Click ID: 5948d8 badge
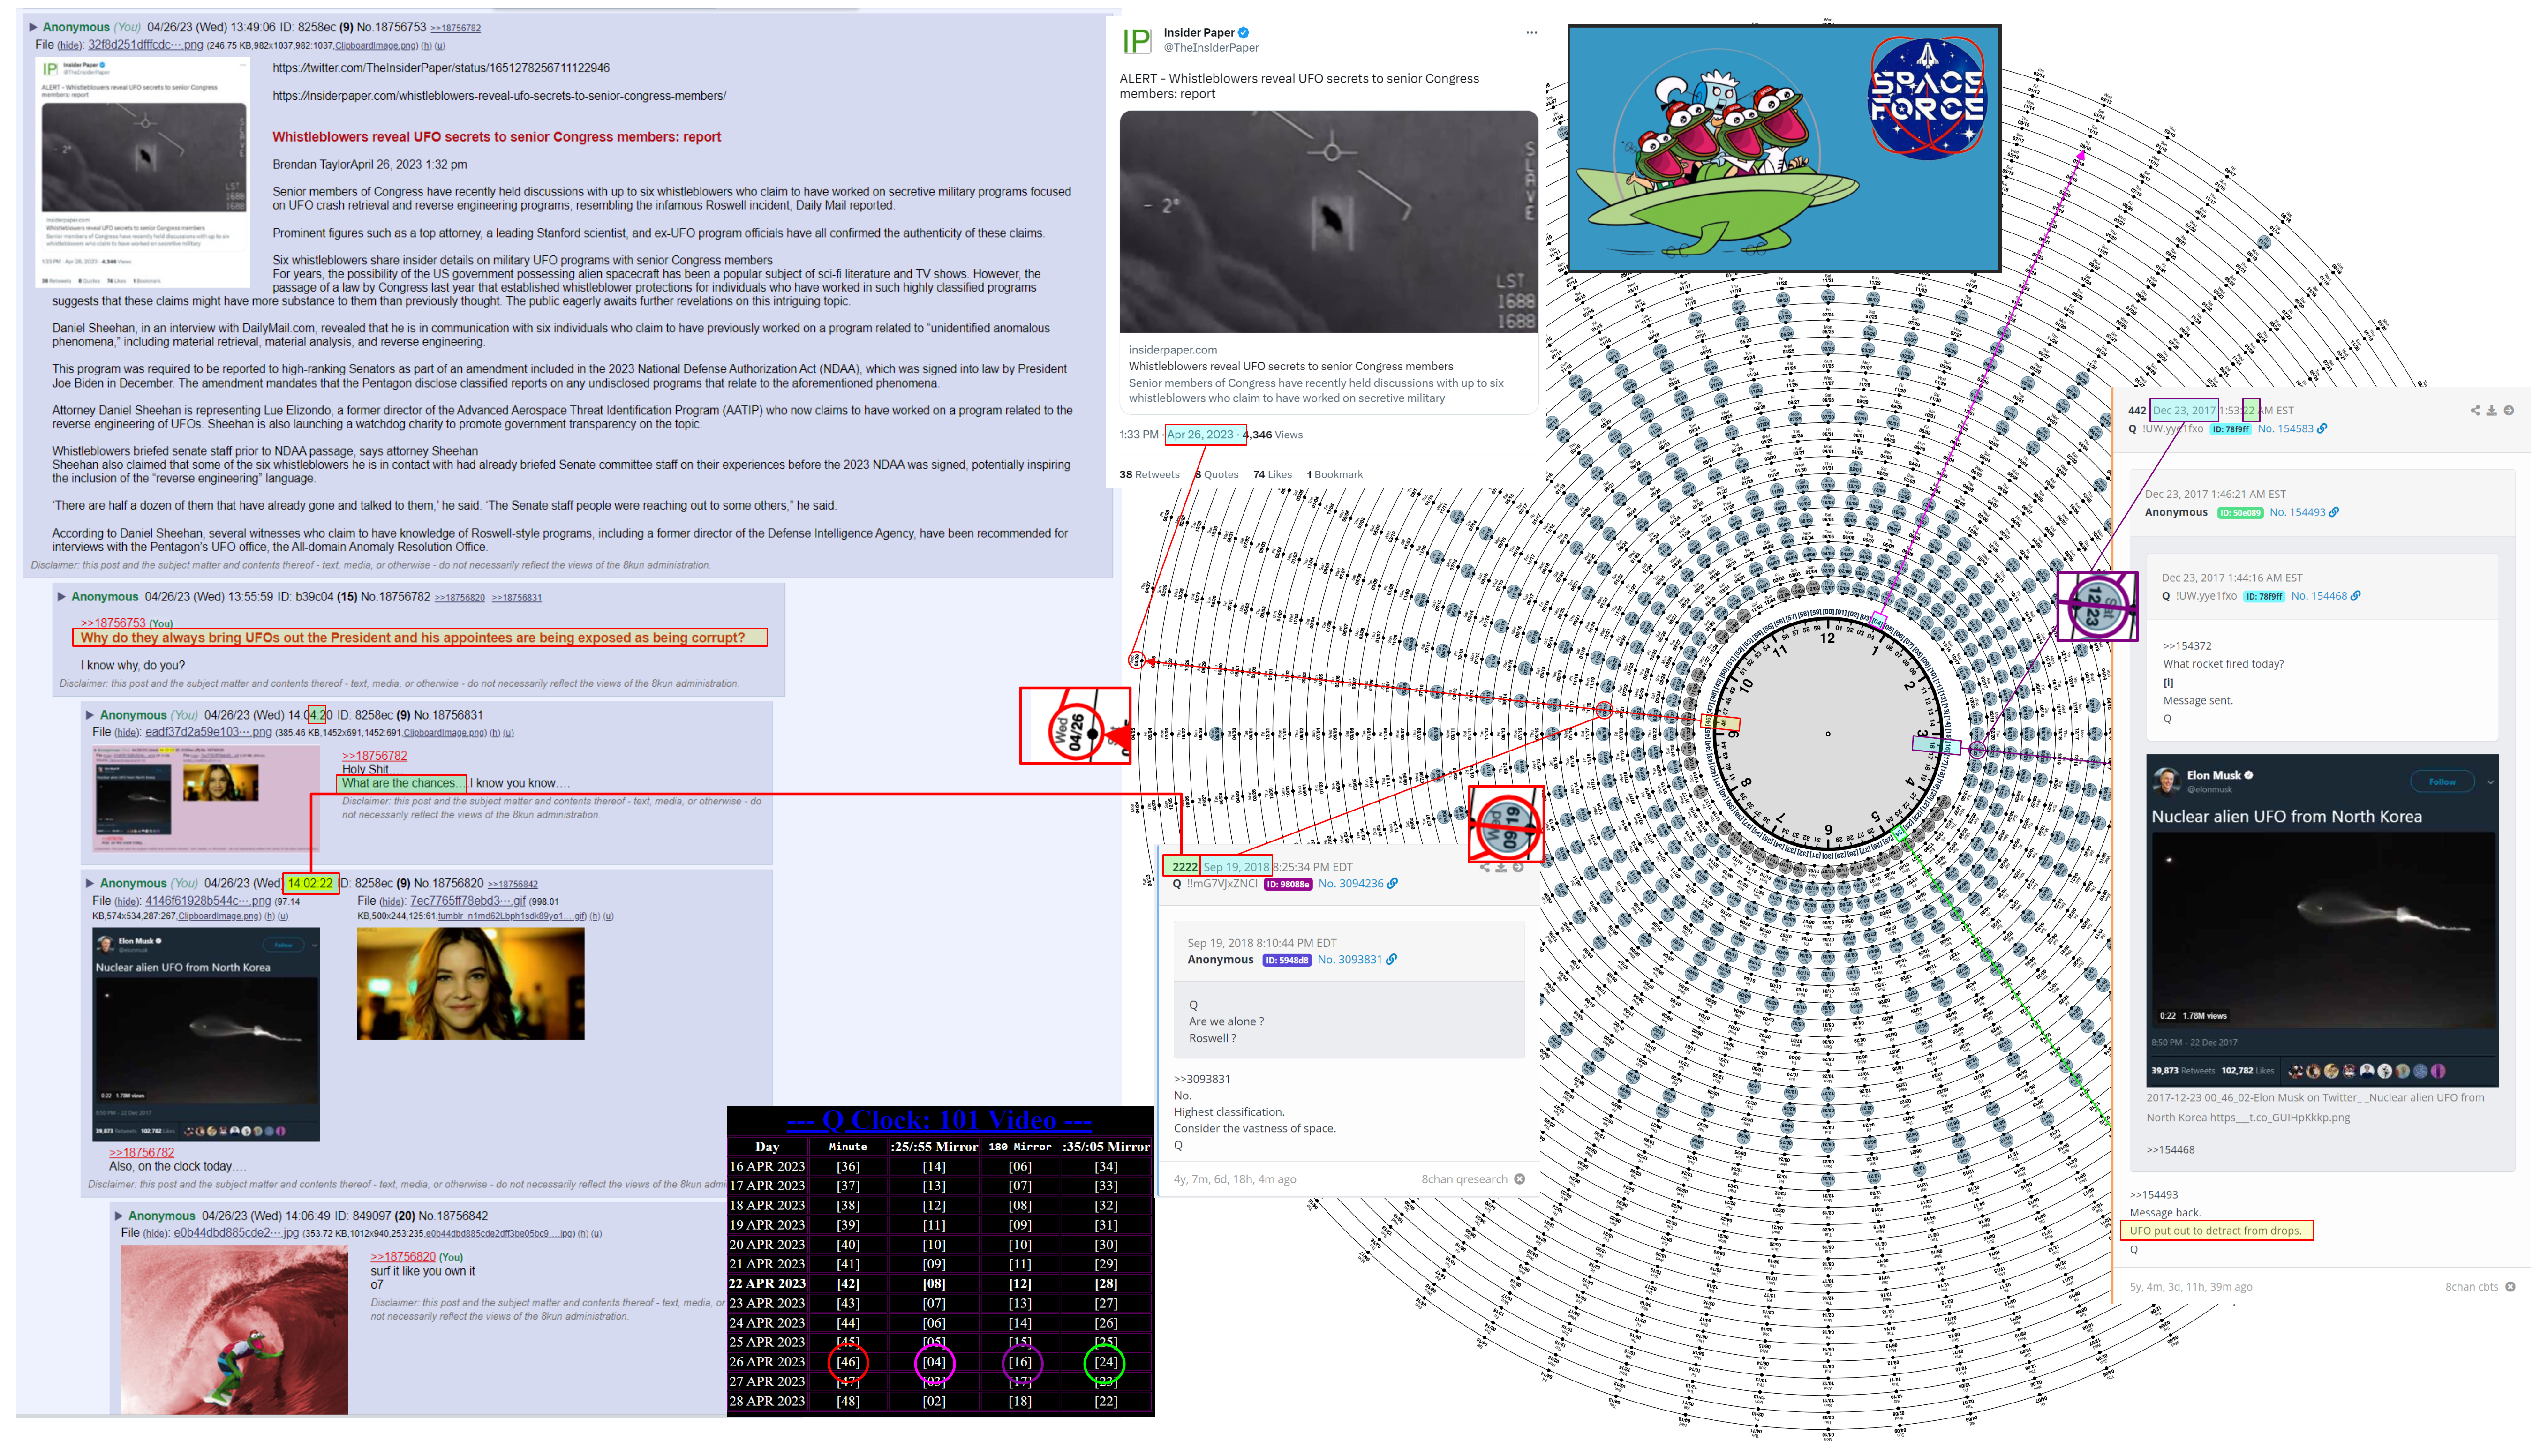 (x=1287, y=960)
